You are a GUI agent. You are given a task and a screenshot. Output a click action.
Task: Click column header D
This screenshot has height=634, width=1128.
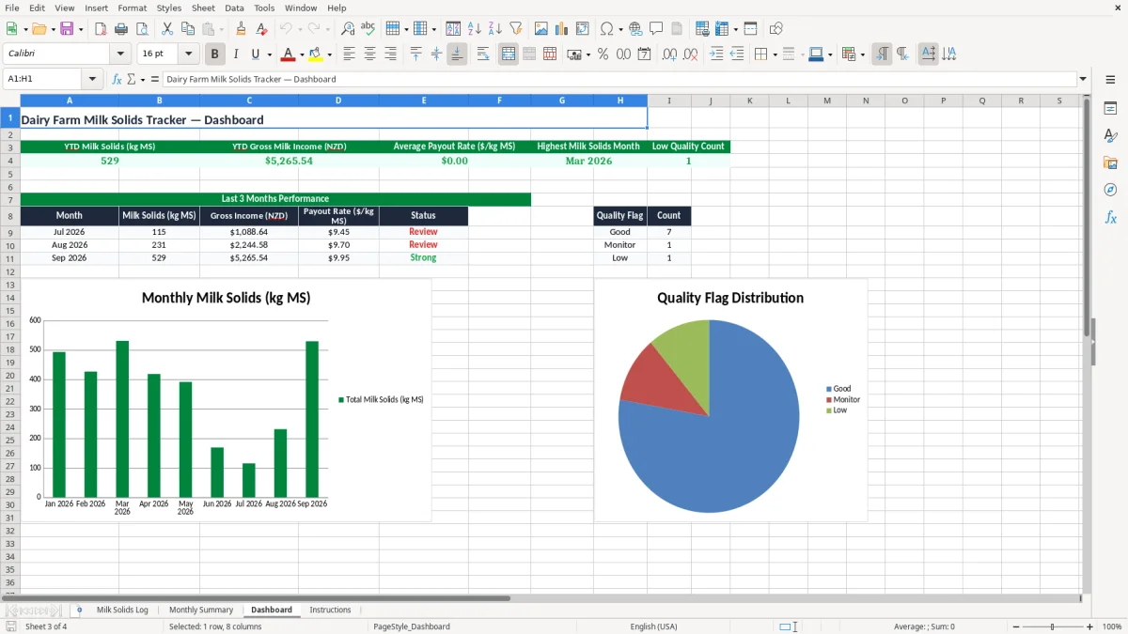tap(338, 101)
